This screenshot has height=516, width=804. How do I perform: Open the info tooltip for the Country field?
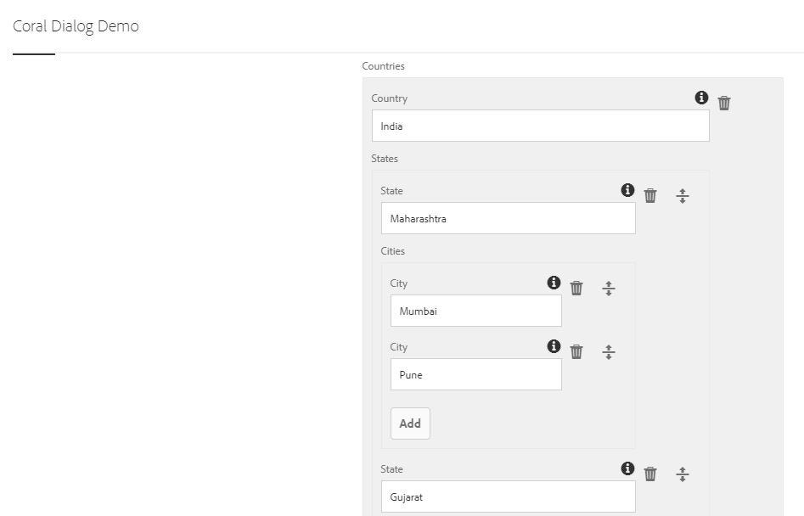point(701,98)
